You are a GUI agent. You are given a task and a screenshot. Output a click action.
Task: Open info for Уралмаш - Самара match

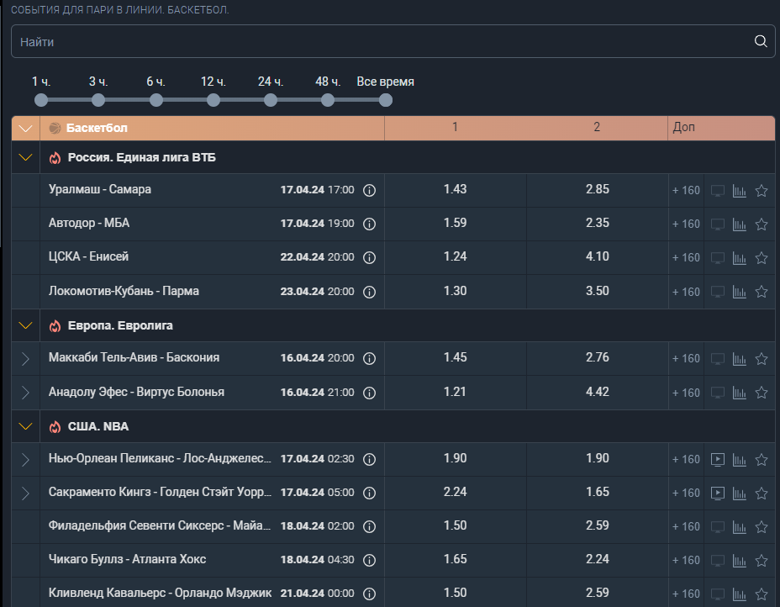click(369, 190)
